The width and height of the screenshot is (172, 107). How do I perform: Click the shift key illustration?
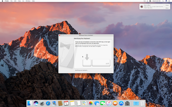coord(101,63)
